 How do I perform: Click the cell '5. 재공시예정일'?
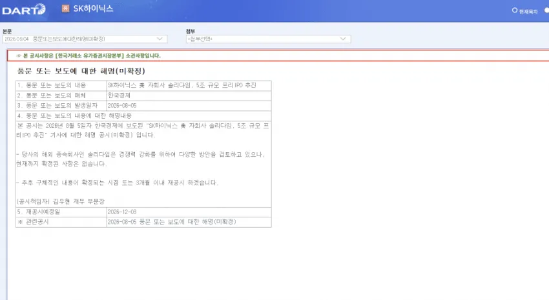tap(61, 212)
